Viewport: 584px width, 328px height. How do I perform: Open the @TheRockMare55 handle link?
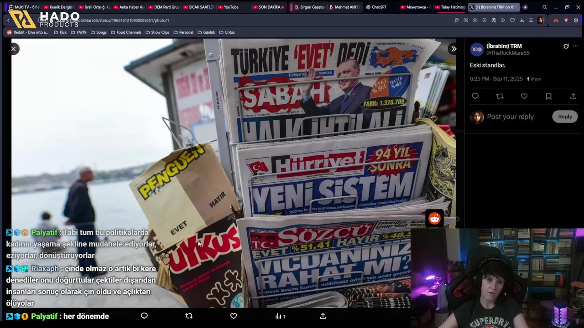[508, 53]
